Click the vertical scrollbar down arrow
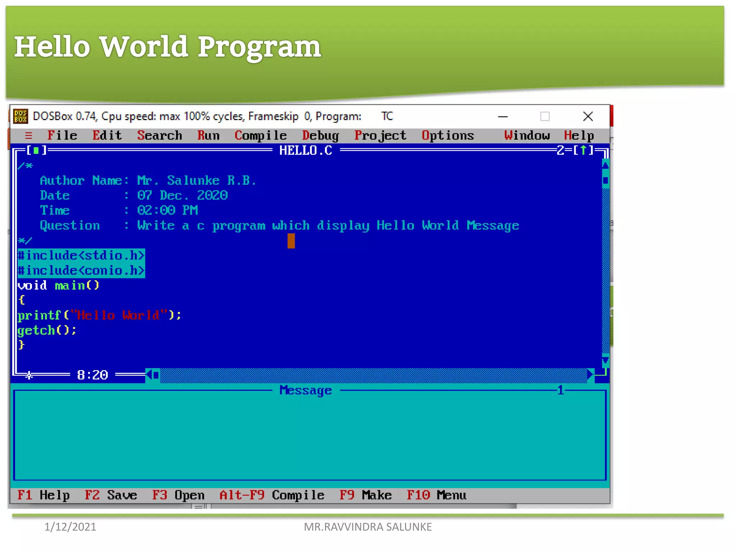The width and height of the screenshot is (736, 552). [606, 360]
